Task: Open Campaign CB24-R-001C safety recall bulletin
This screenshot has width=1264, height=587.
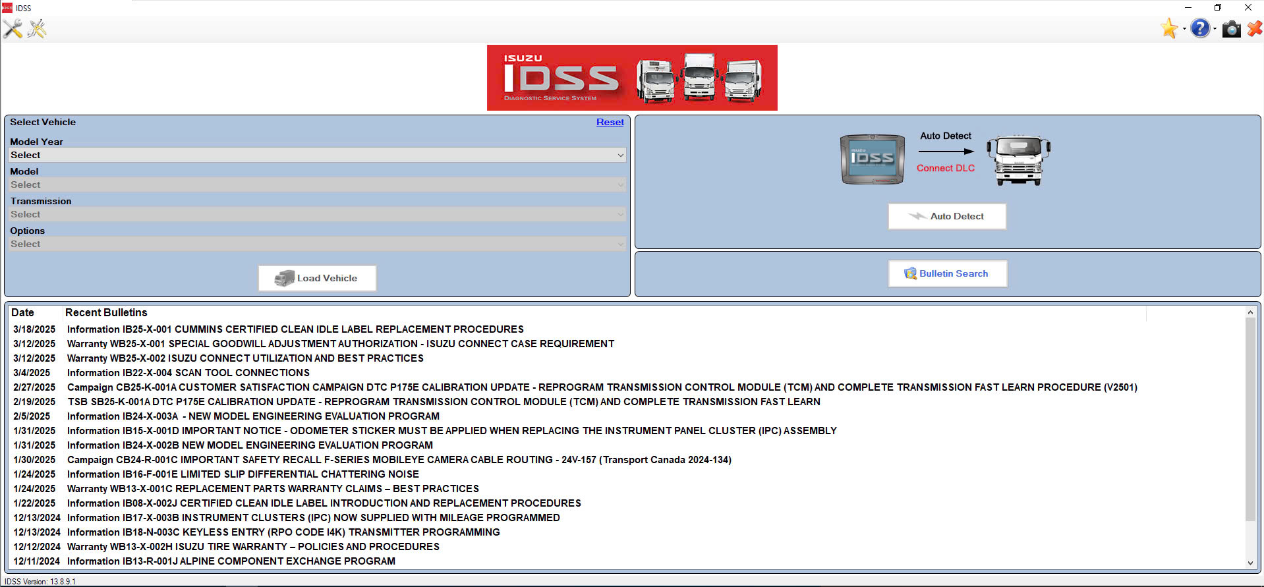Action: click(x=399, y=460)
